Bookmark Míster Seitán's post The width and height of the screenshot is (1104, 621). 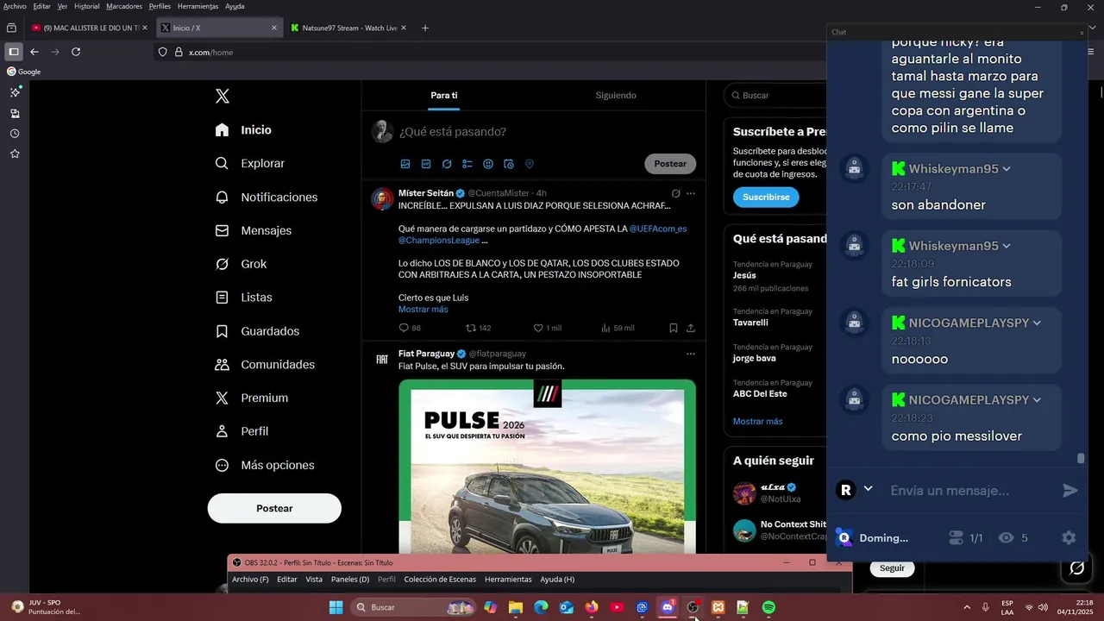pyautogui.click(x=674, y=328)
